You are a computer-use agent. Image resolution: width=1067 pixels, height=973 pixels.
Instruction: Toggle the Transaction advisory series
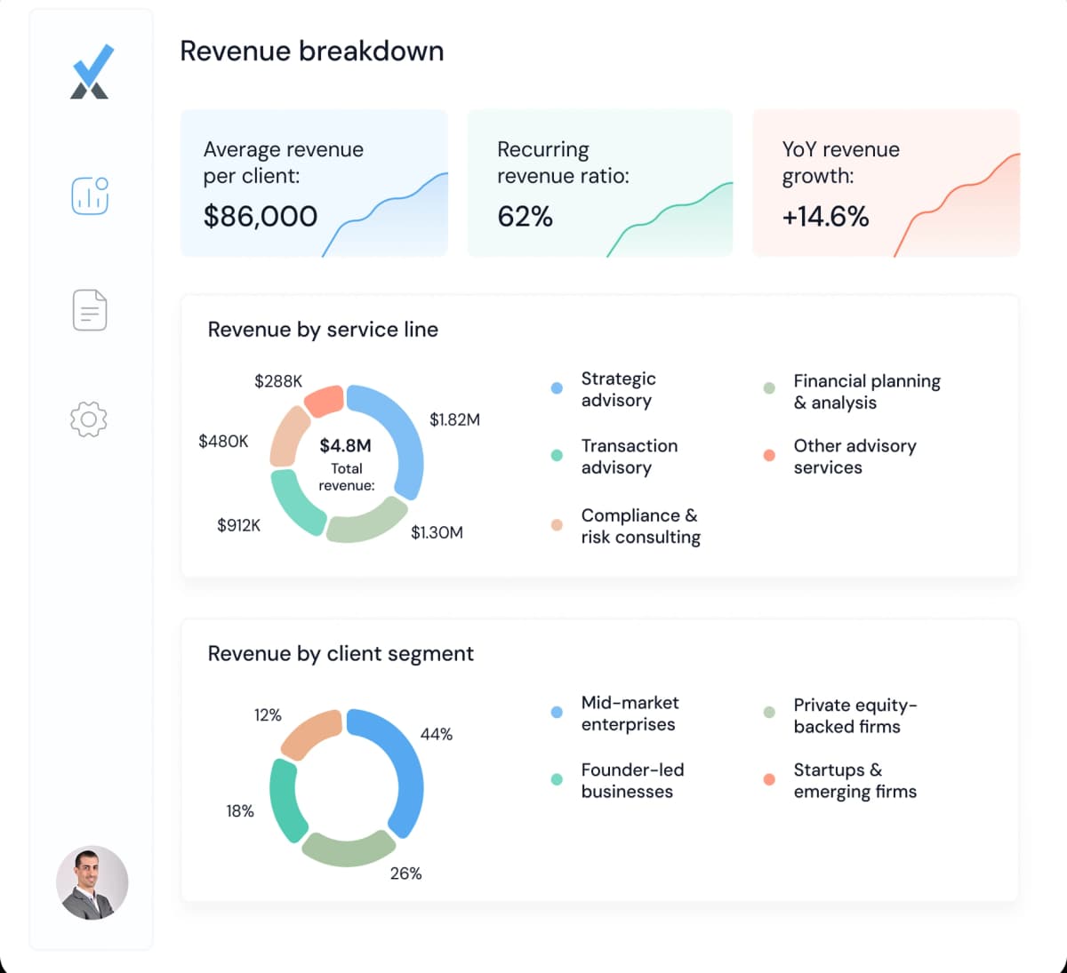click(557, 455)
